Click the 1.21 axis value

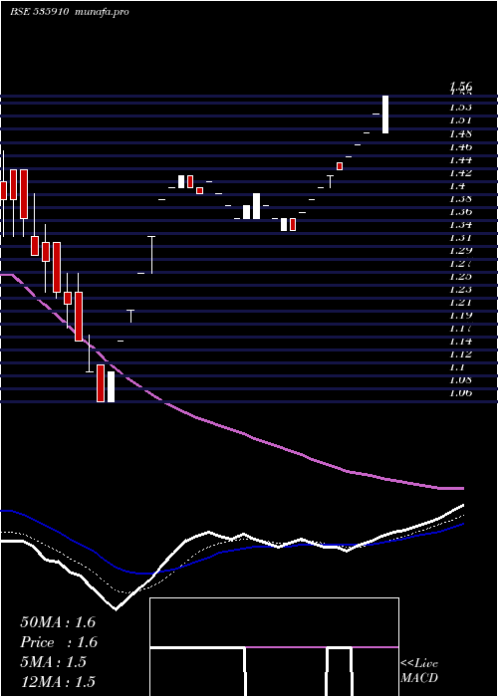tap(460, 303)
